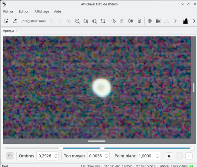Decrease the Ombres value with down arrow

pyautogui.click(x=56, y=157)
